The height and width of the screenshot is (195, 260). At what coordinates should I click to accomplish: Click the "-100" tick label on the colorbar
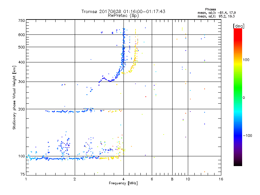click(248, 135)
